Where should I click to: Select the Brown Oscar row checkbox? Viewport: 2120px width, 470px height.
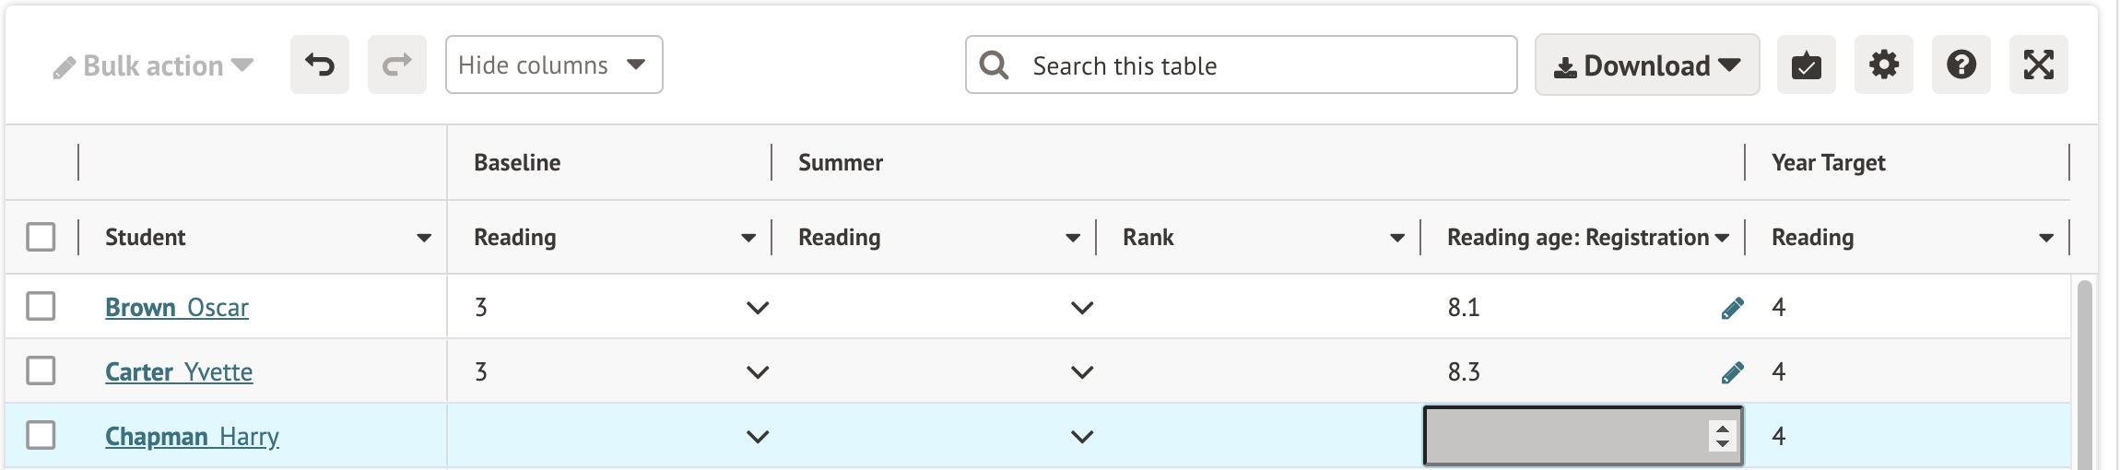pos(41,306)
